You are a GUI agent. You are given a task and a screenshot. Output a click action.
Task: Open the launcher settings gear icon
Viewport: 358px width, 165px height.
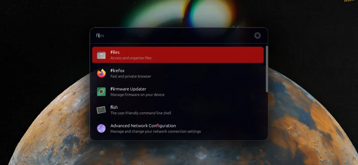(x=257, y=36)
